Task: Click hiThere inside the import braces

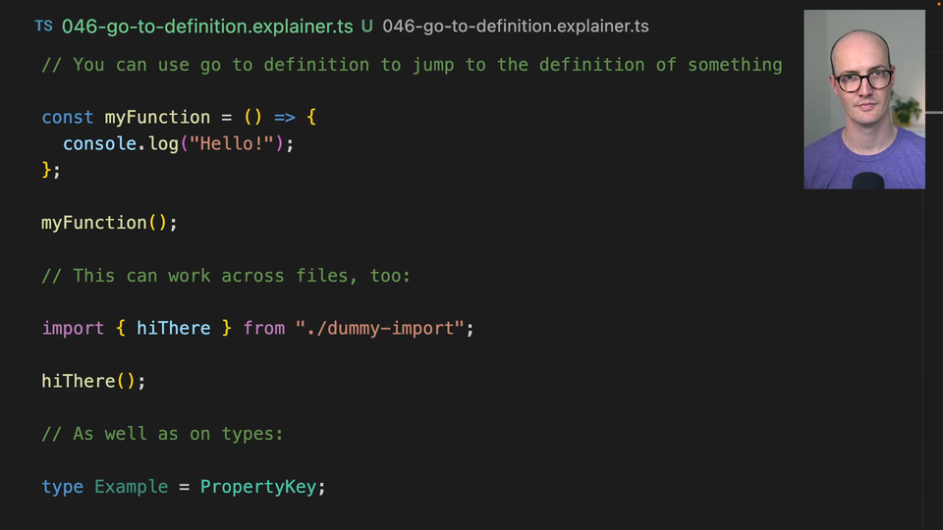Action: coord(173,328)
